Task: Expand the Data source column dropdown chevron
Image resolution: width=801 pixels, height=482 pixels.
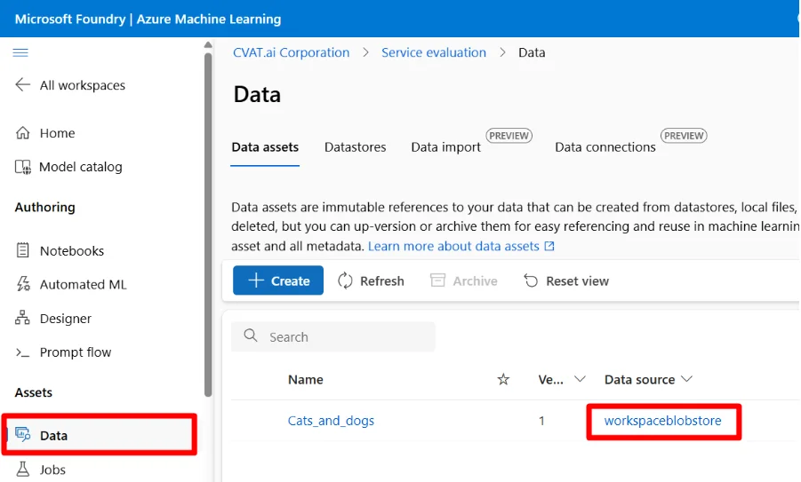Action: [x=686, y=379]
